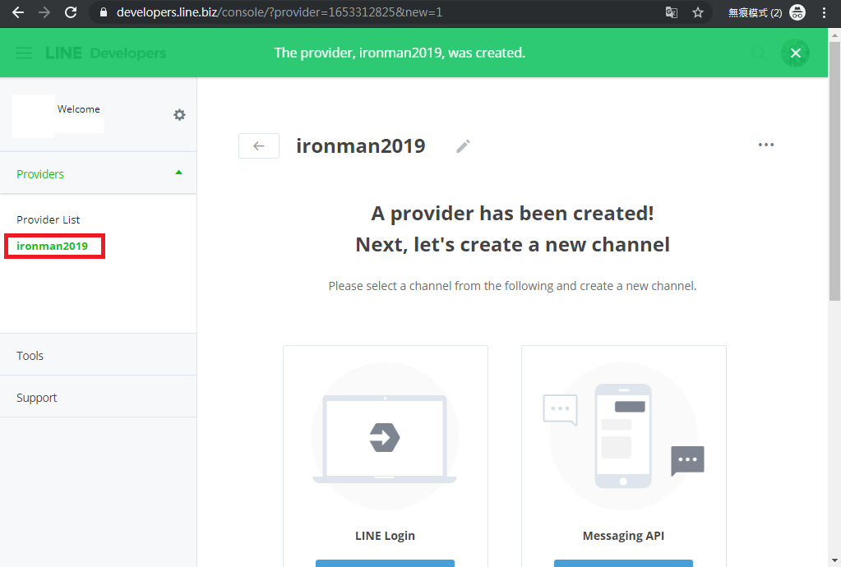Click the browser forward arrow
Viewport: 841px width, 567px height.
pyautogui.click(x=44, y=12)
